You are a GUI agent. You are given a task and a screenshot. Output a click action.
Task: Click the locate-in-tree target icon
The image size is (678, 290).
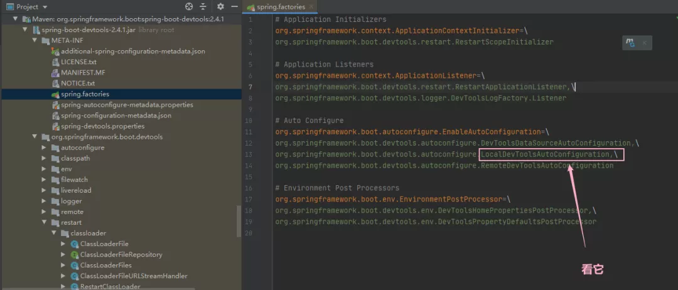click(x=189, y=6)
